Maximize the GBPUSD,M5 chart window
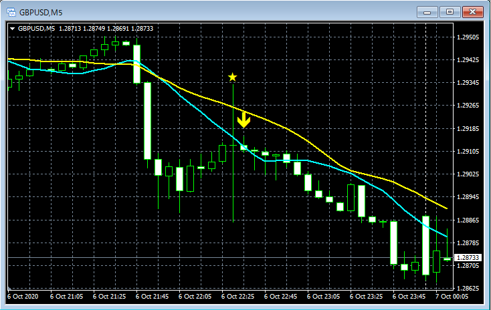The image size is (491, 310). click(x=450, y=12)
